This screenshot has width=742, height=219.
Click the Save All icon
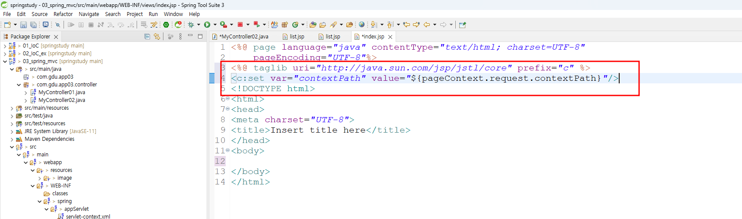(33, 25)
